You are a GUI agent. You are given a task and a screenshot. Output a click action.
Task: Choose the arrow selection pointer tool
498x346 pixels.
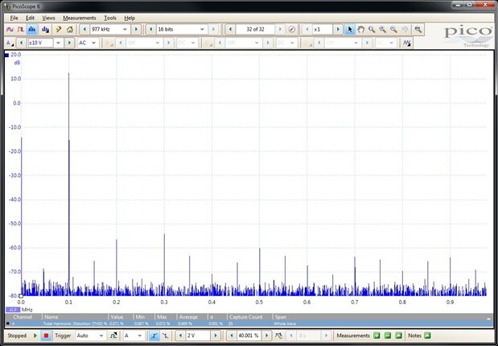point(350,29)
